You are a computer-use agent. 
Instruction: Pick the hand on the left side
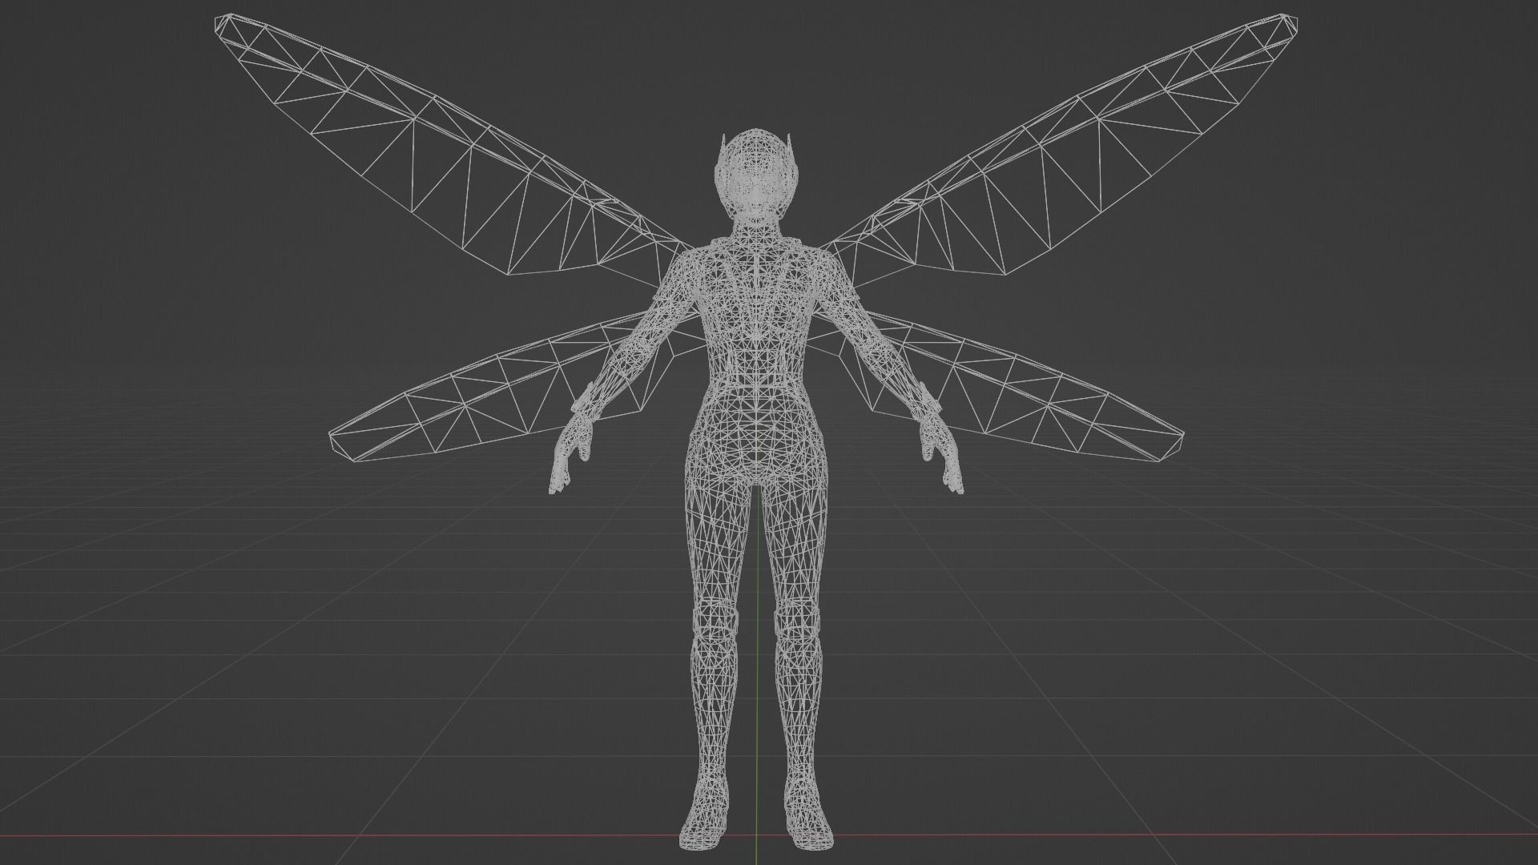(x=570, y=453)
